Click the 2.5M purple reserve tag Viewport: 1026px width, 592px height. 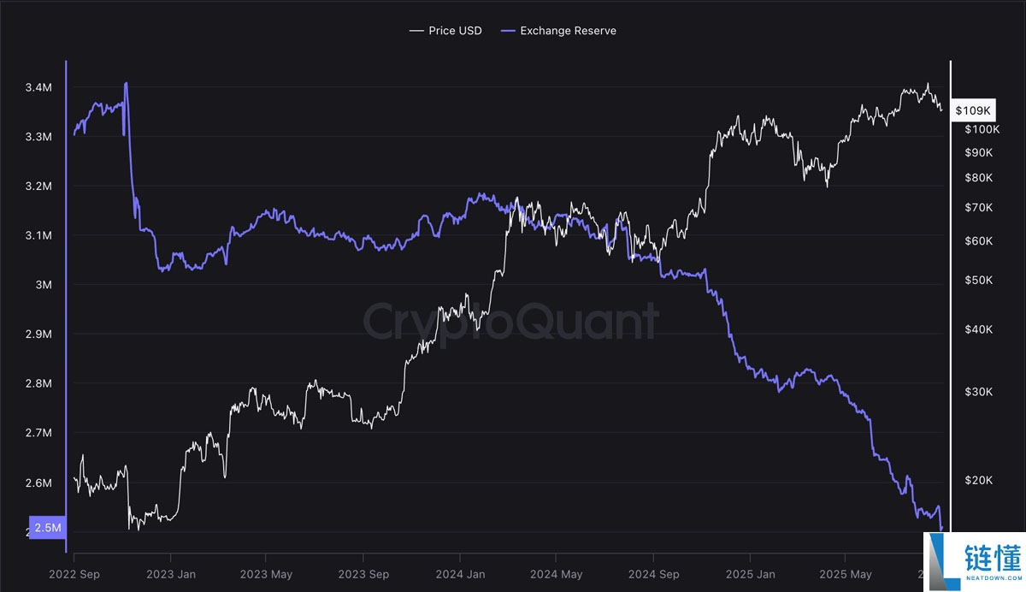pyautogui.click(x=47, y=527)
